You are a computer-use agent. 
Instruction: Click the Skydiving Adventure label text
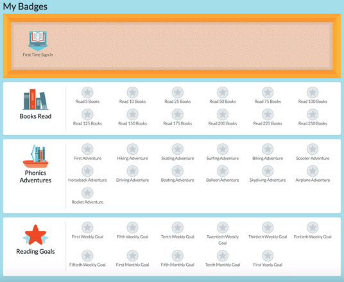268,180
